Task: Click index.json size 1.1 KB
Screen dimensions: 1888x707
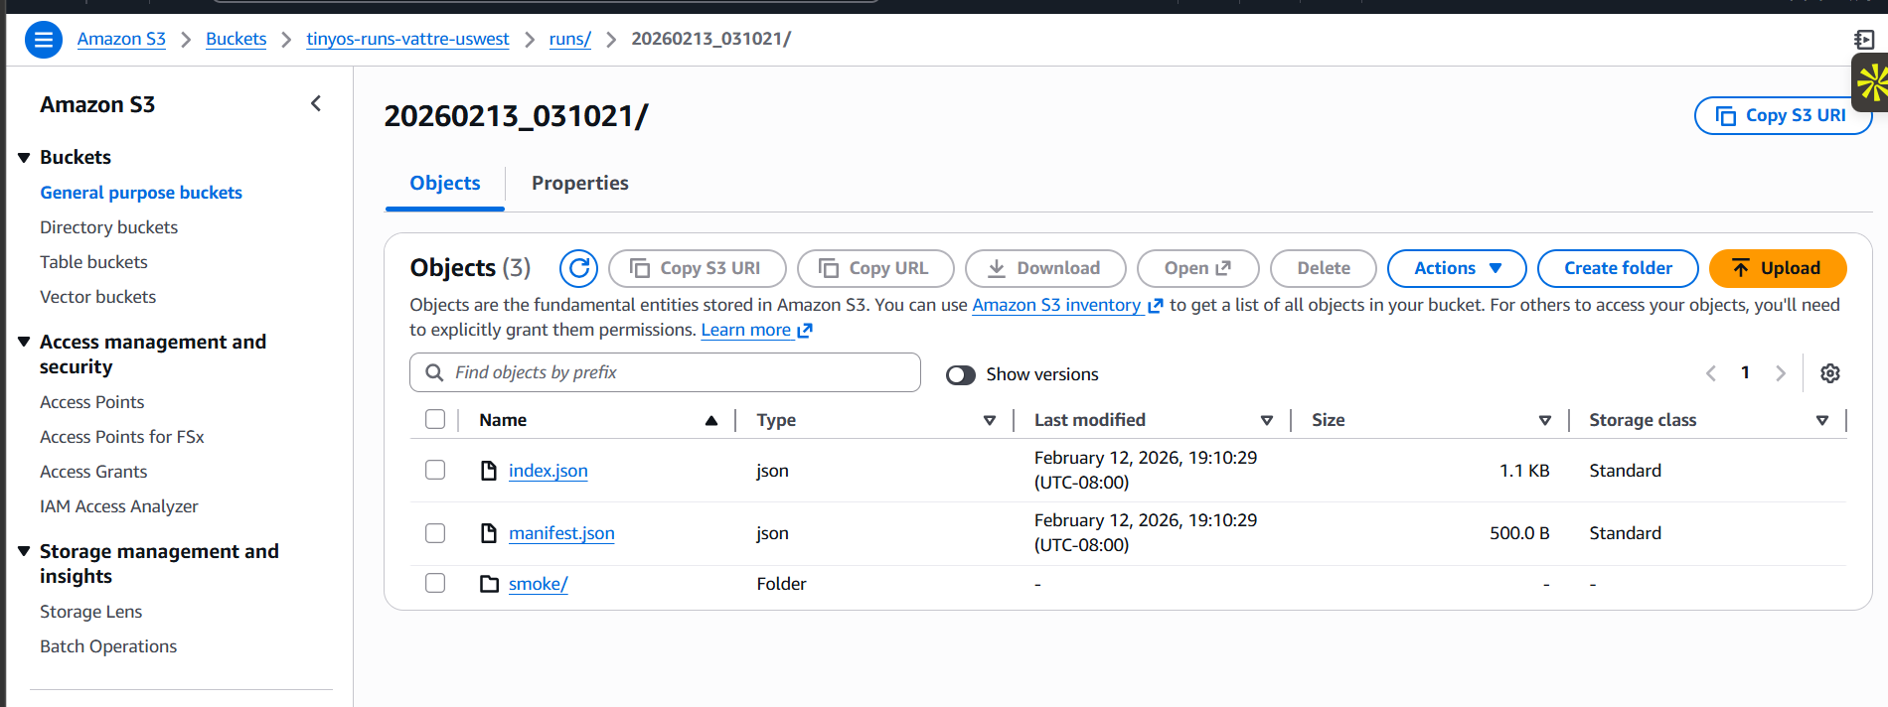Action: point(1524,471)
